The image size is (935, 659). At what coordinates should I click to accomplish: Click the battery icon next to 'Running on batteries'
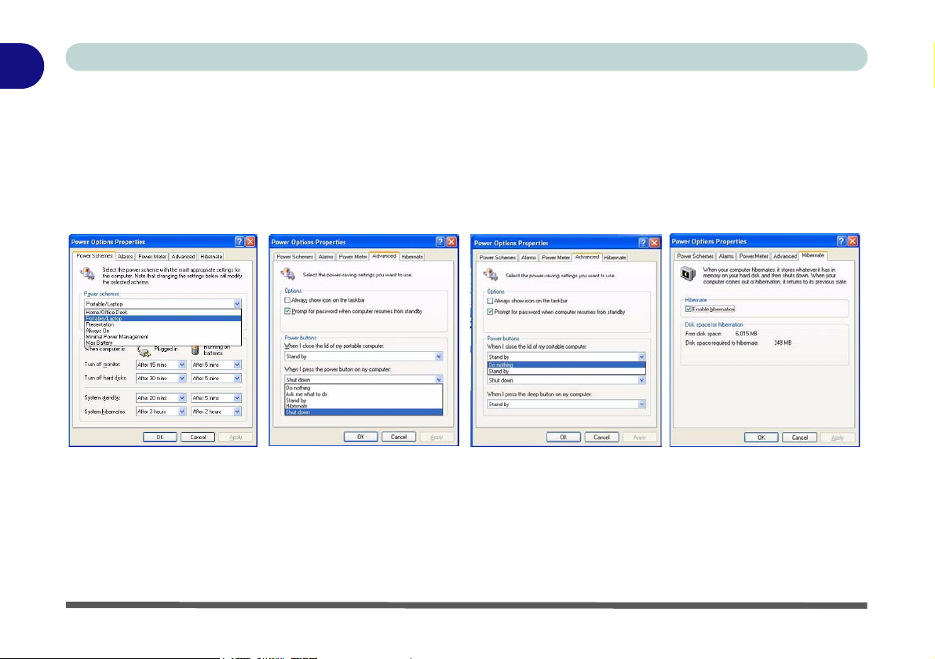point(195,350)
